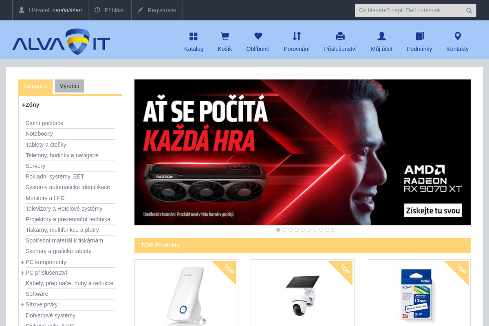This screenshot has height=326, width=489.
Task: Open the Můj účet person icon
Action: [x=381, y=36]
